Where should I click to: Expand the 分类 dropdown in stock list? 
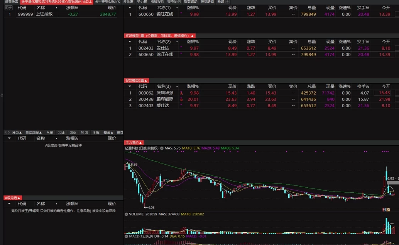click(x=15, y=132)
